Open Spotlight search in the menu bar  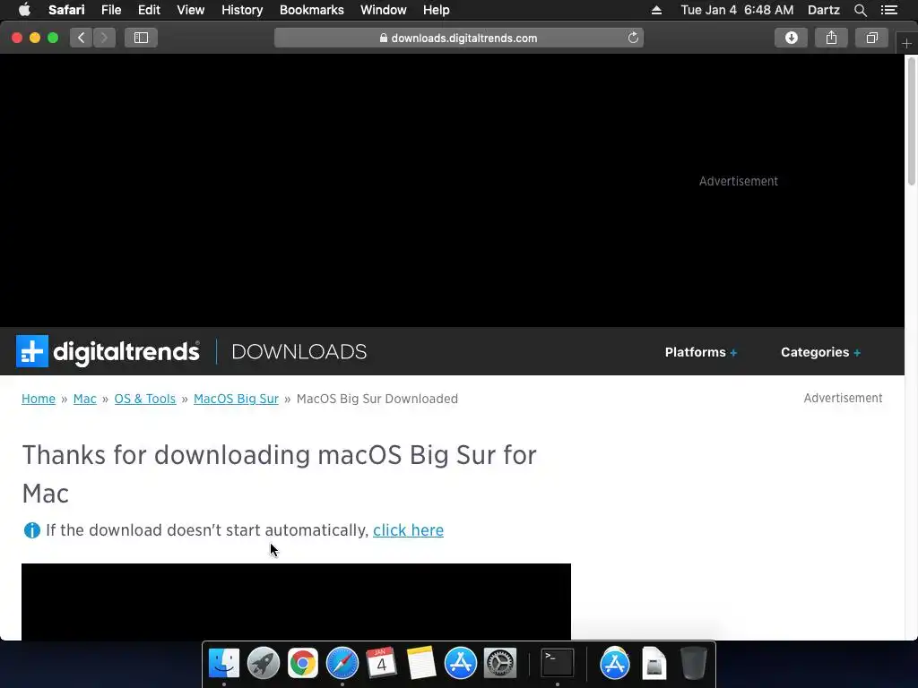[x=860, y=10]
